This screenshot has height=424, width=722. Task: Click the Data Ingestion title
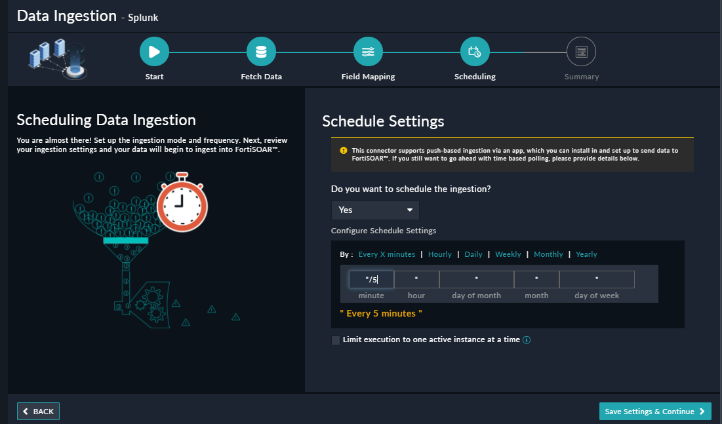tap(67, 16)
